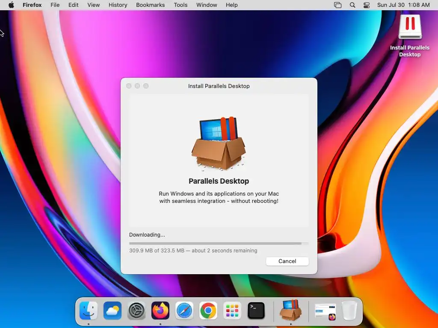Viewport: 438px width, 328px height.
Task: Open the Help menu
Action: (231, 5)
